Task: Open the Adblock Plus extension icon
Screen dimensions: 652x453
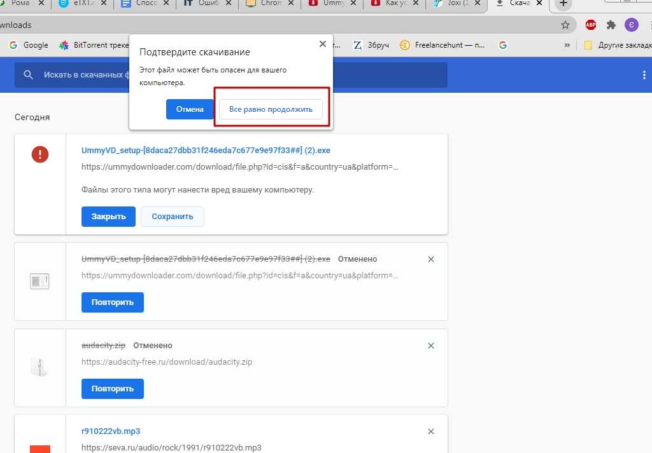Action: point(591,25)
